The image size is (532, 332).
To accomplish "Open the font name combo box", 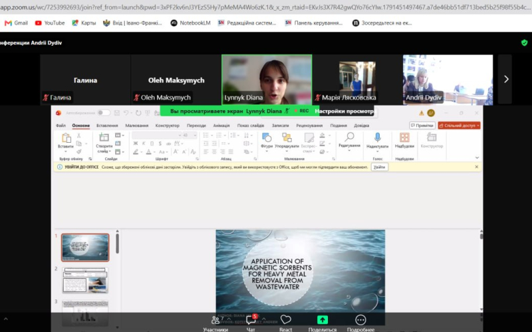I will 157,135.
